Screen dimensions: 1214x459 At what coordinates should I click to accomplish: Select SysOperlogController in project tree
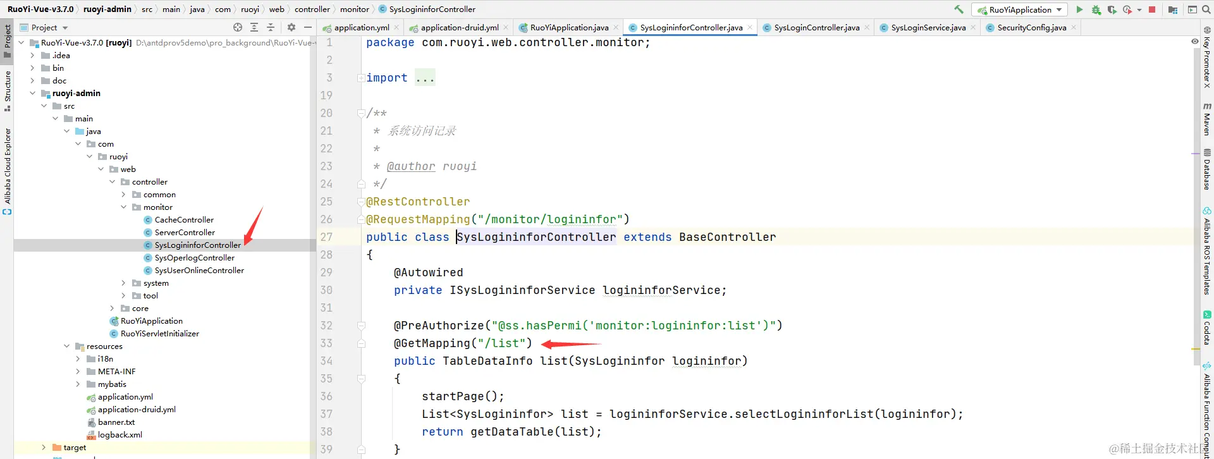click(195, 257)
